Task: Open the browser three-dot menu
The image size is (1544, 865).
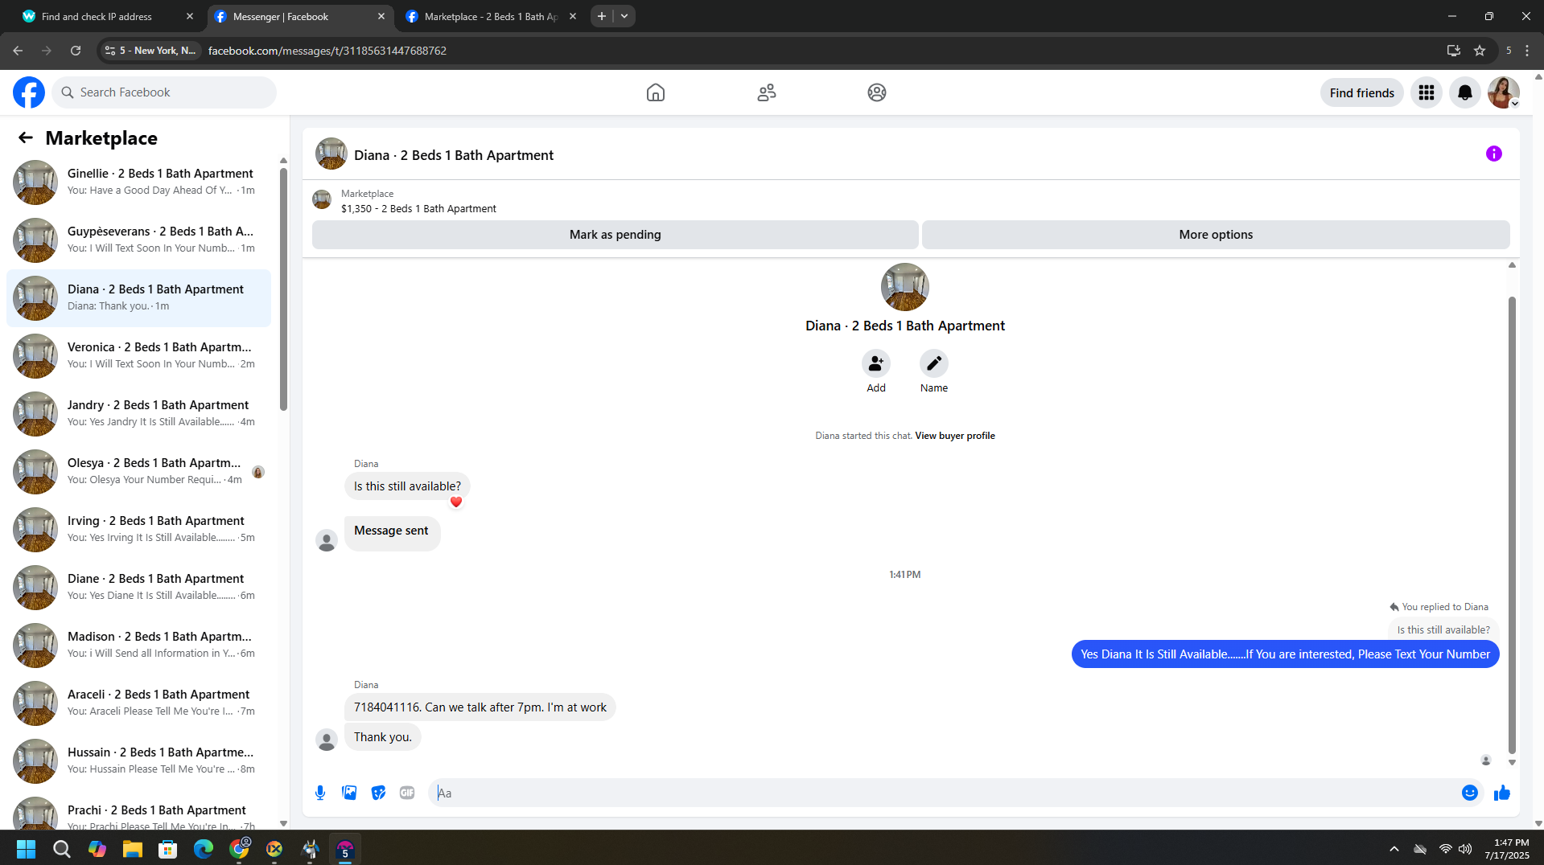Action: [x=1527, y=51]
